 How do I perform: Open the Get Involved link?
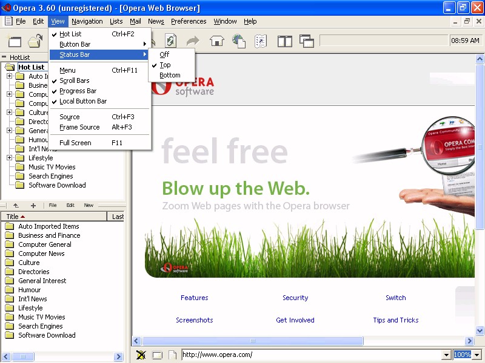pos(295,320)
